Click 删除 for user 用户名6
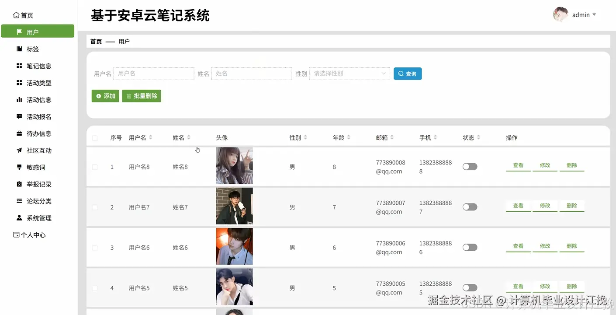 pyautogui.click(x=572, y=246)
